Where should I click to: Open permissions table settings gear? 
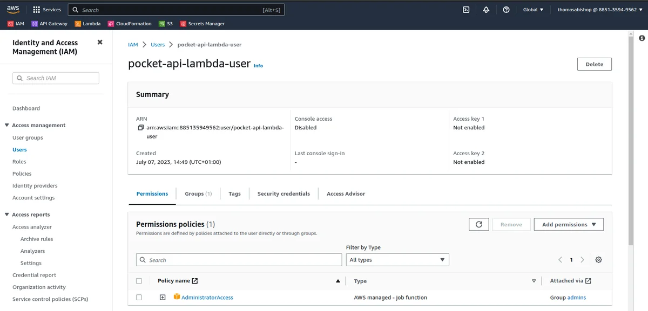coord(598,260)
